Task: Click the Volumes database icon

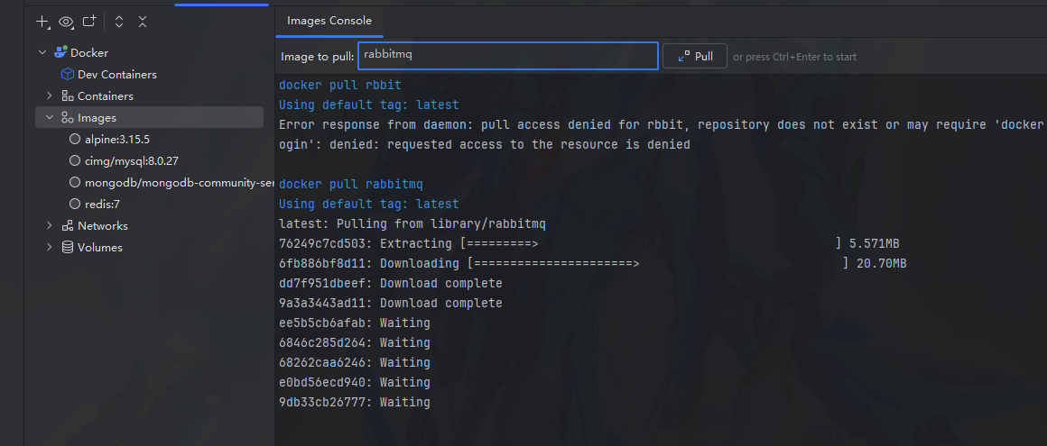Action: coord(68,248)
